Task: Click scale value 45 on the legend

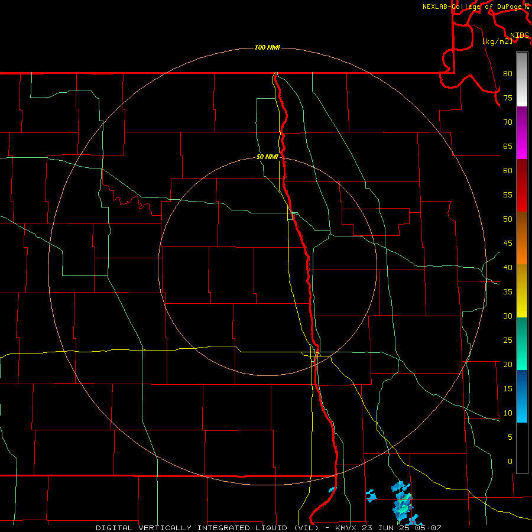Action: [508, 244]
